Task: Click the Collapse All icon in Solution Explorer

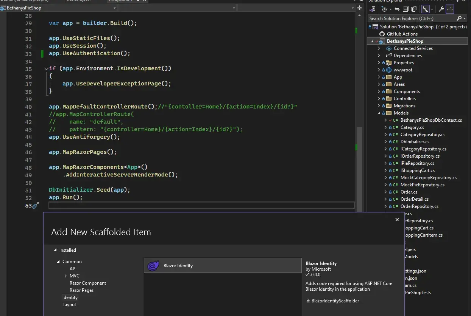Action: pyautogui.click(x=405, y=9)
